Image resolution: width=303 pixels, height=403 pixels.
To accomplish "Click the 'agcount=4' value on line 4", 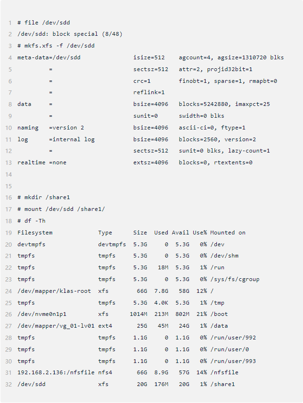I will coord(195,57).
